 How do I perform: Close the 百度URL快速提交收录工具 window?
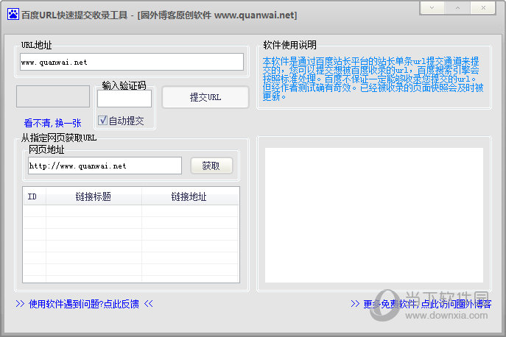483,8
